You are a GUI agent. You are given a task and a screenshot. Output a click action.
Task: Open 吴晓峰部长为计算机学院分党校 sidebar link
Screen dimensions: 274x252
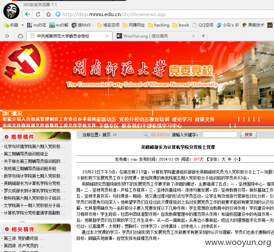point(35,183)
